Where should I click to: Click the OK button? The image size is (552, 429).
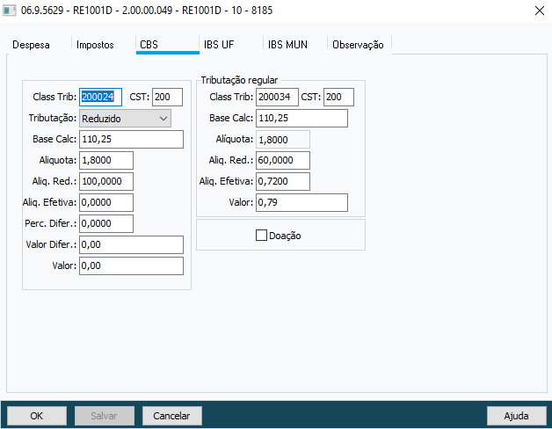[x=37, y=416]
